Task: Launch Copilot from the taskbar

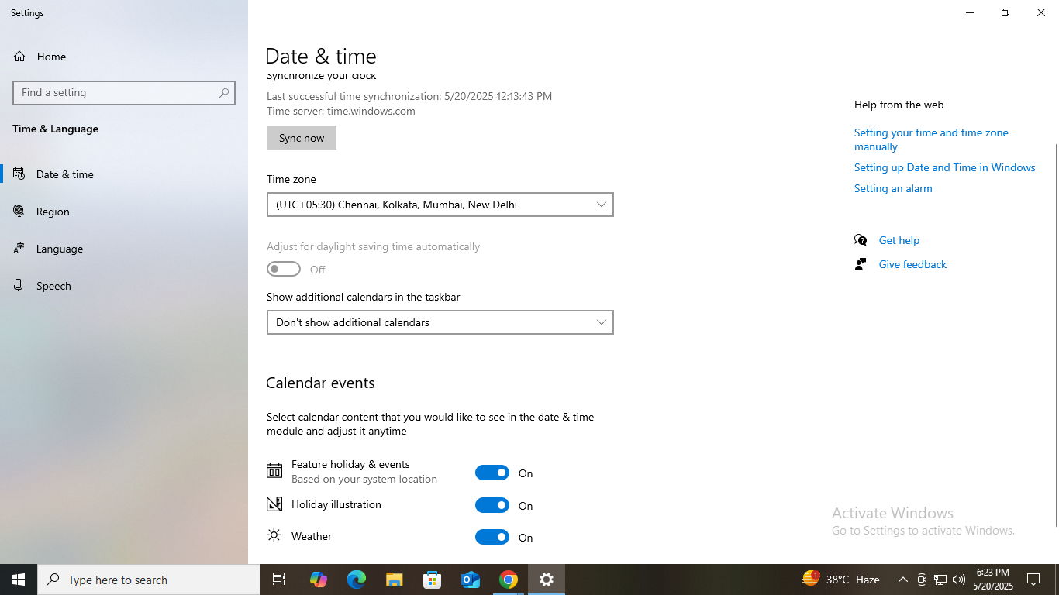Action: point(319,580)
